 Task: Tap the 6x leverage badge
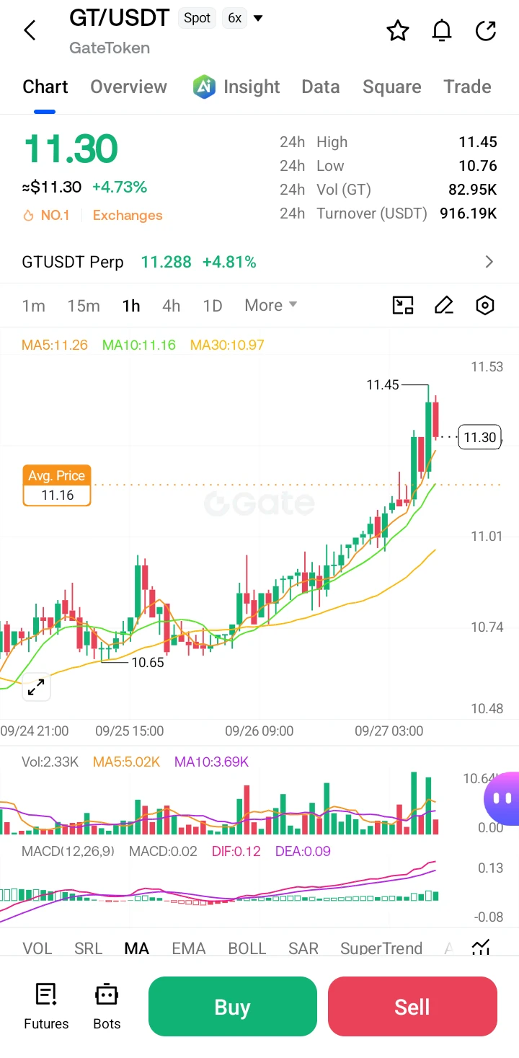click(234, 18)
